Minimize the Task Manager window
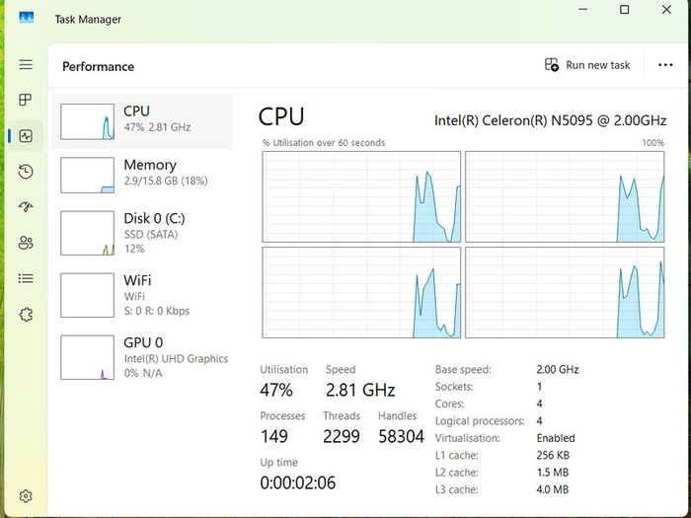 583,9
